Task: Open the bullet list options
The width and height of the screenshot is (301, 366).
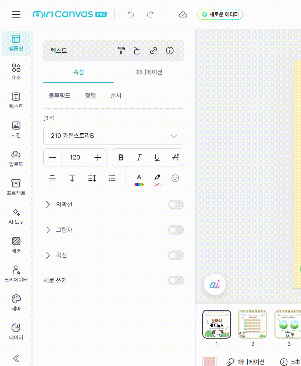Action: (x=112, y=178)
